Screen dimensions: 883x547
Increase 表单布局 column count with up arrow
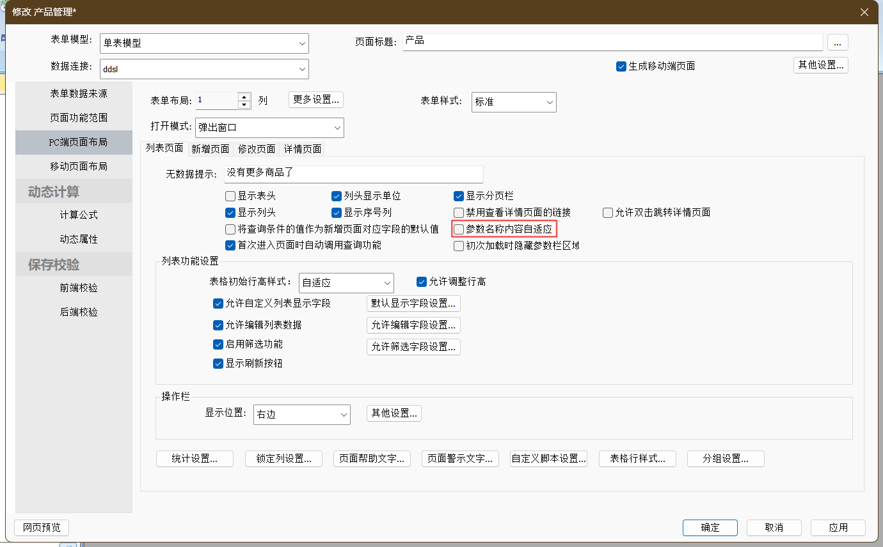click(244, 97)
